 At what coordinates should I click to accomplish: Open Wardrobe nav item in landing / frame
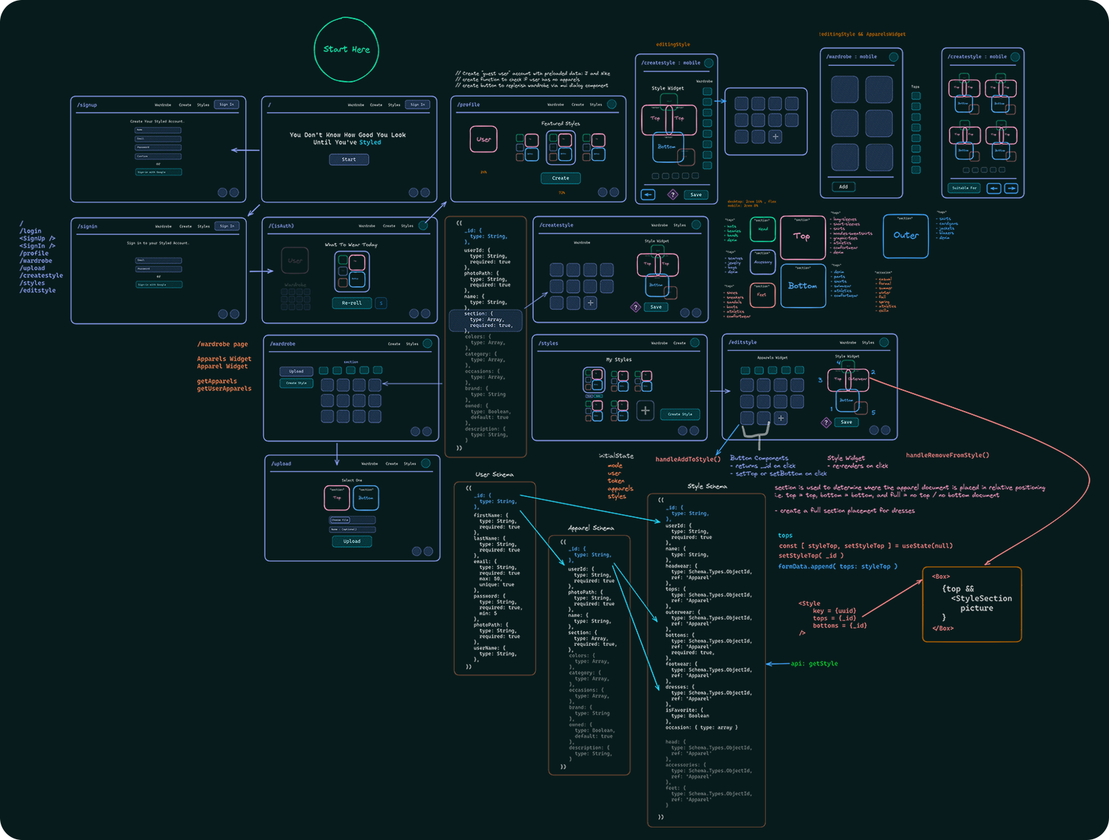(356, 105)
